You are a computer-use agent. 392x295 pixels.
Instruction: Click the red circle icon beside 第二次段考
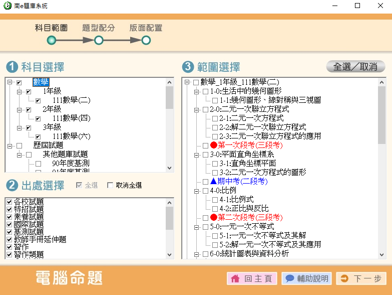pyautogui.click(x=214, y=218)
